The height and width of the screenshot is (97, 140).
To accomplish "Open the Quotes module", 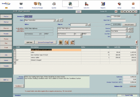I will (54, 4).
